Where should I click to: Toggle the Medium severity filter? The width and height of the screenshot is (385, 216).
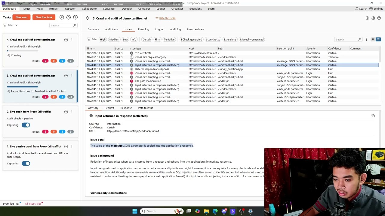[x=114, y=40]
